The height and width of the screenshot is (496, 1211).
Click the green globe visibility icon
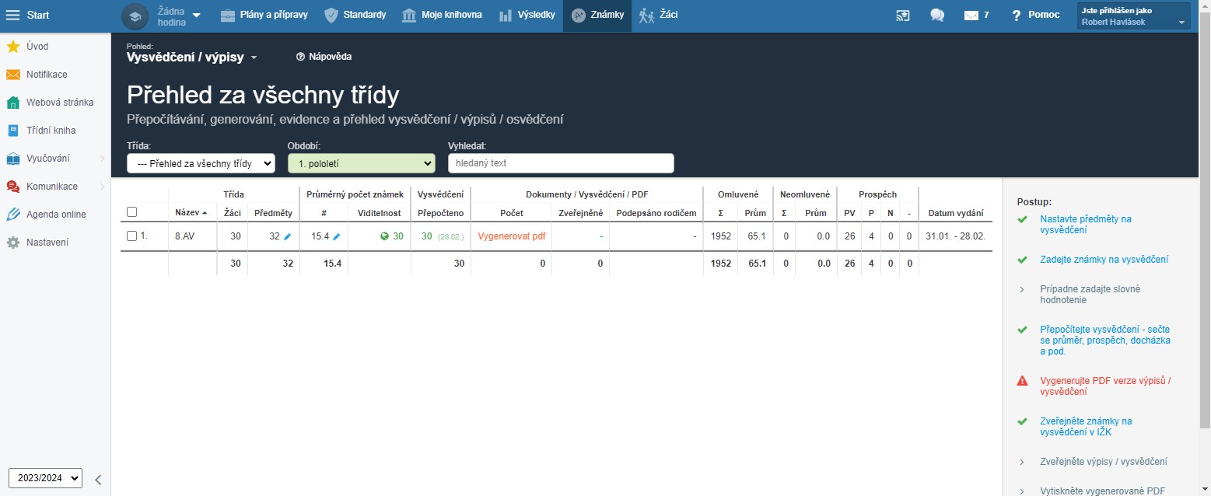pyautogui.click(x=384, y=236)
